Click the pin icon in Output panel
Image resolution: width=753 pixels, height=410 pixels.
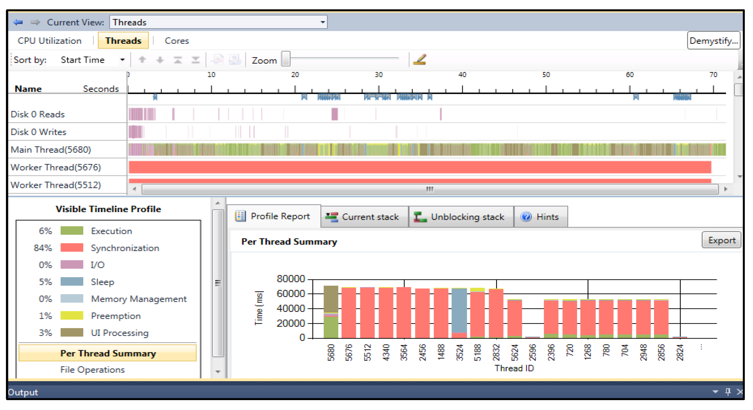728,391
